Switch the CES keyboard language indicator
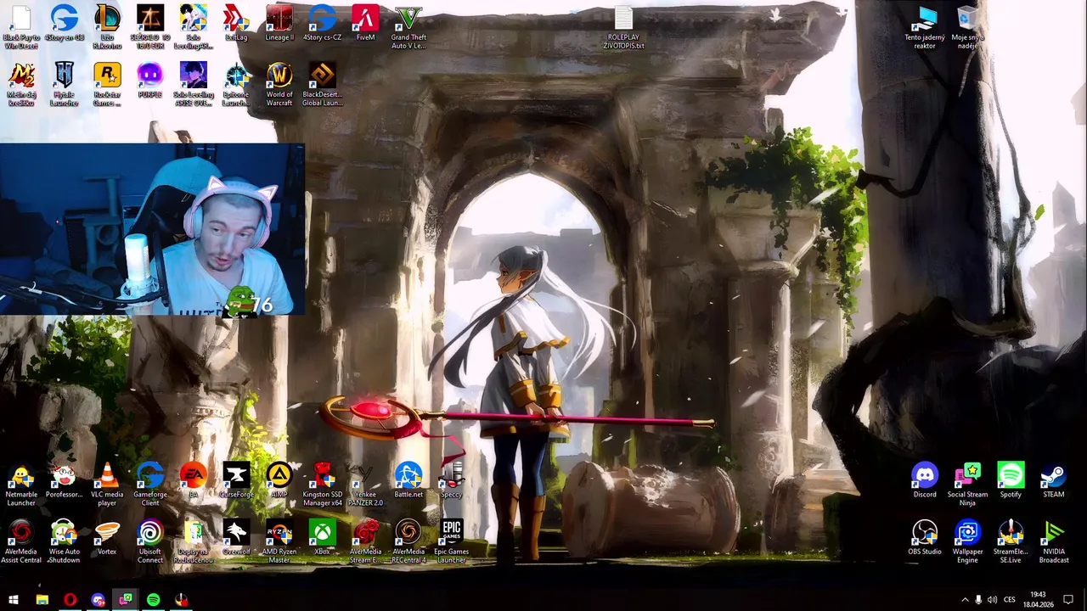 [x=1011, y=600]
